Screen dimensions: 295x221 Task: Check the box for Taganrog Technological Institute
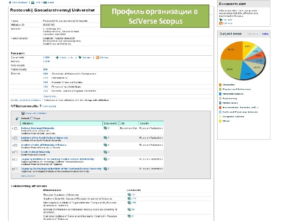pos(16,169)
